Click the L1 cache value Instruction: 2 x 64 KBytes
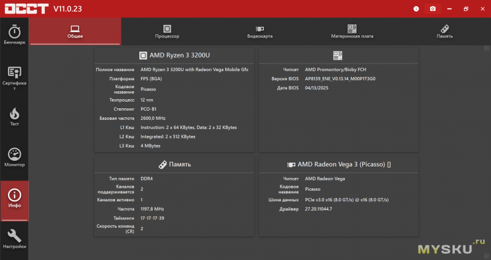Screen dimensions: 491x260 coord(188,127)
